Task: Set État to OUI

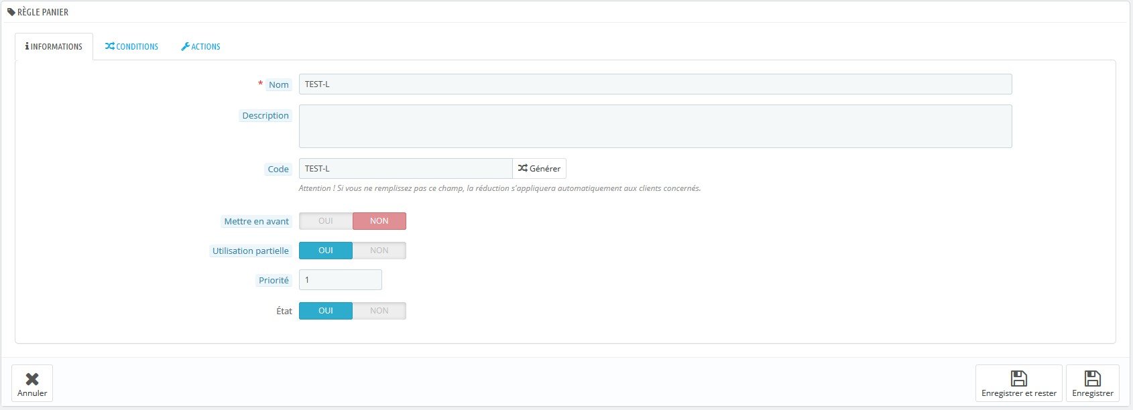Action: point(326,311)
